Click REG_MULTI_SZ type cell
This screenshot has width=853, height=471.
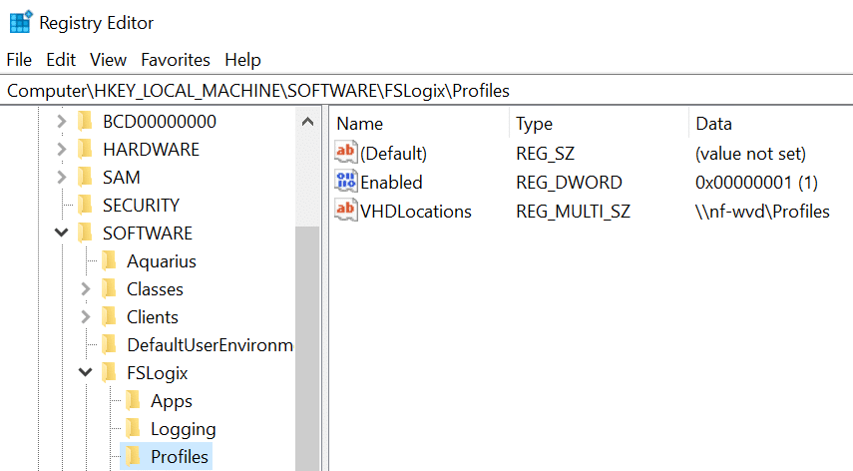click(x=573, y=211)
